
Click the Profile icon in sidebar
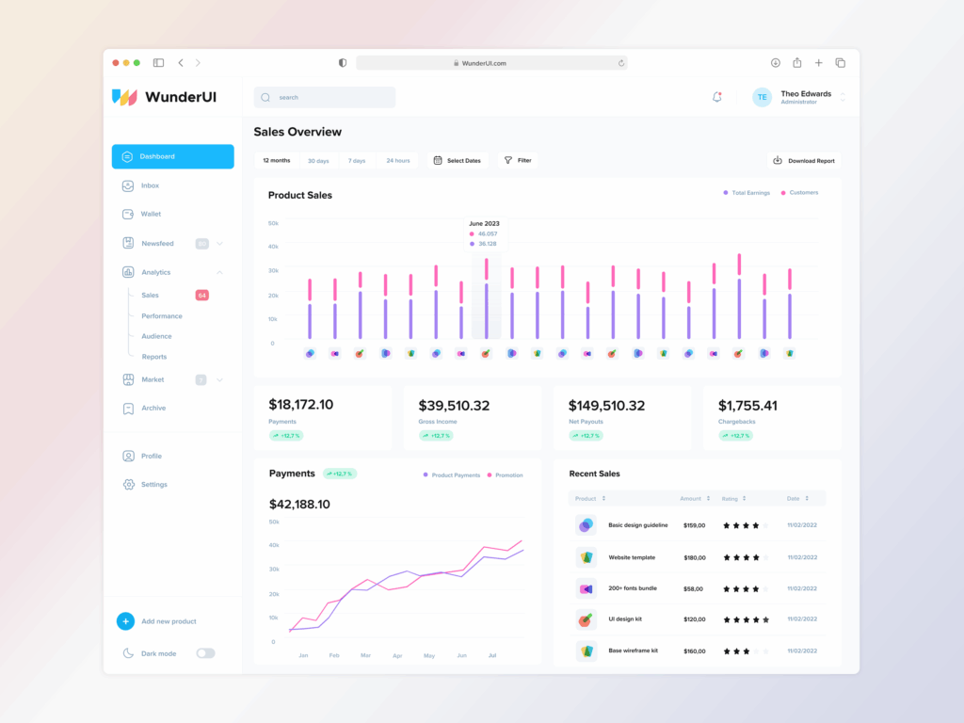(x=128, y=457)
